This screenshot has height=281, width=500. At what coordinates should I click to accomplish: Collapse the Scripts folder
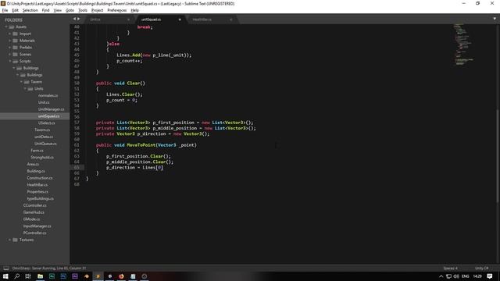(x=9, y=61)
